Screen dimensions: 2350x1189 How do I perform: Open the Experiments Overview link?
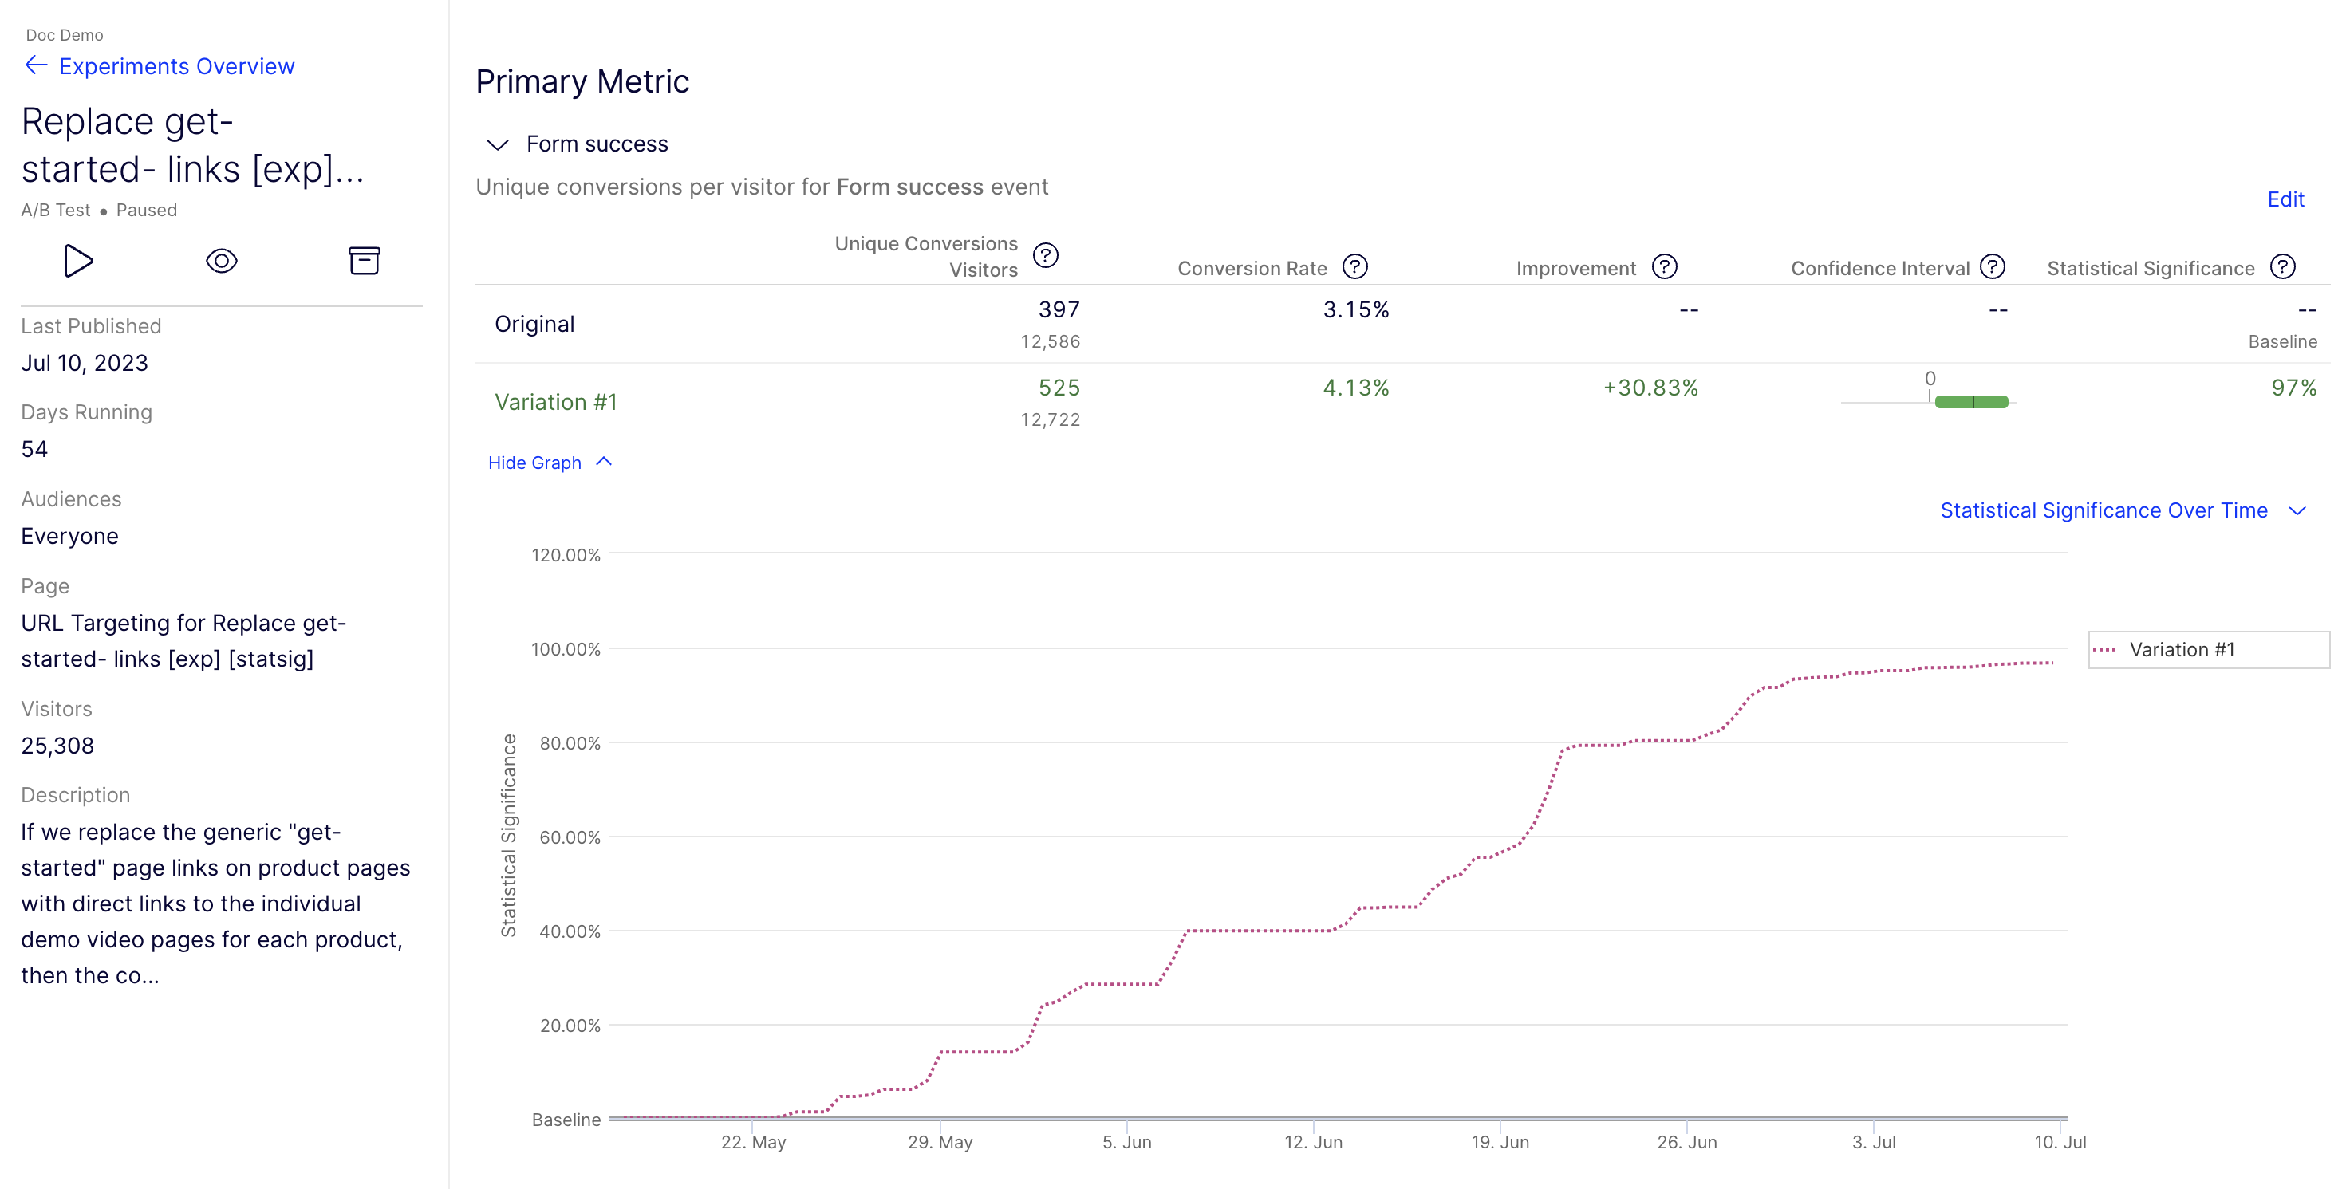tap(176, 66)
